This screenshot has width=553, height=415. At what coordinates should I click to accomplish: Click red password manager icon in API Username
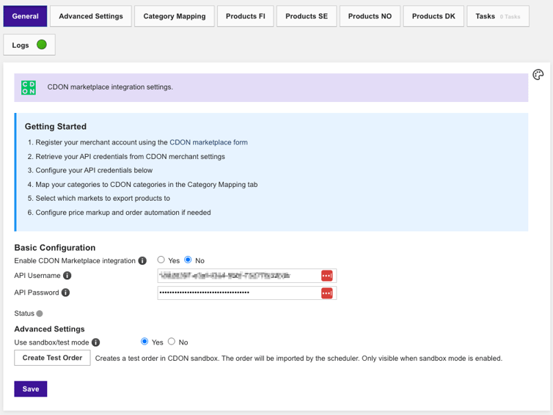(327, 276)
